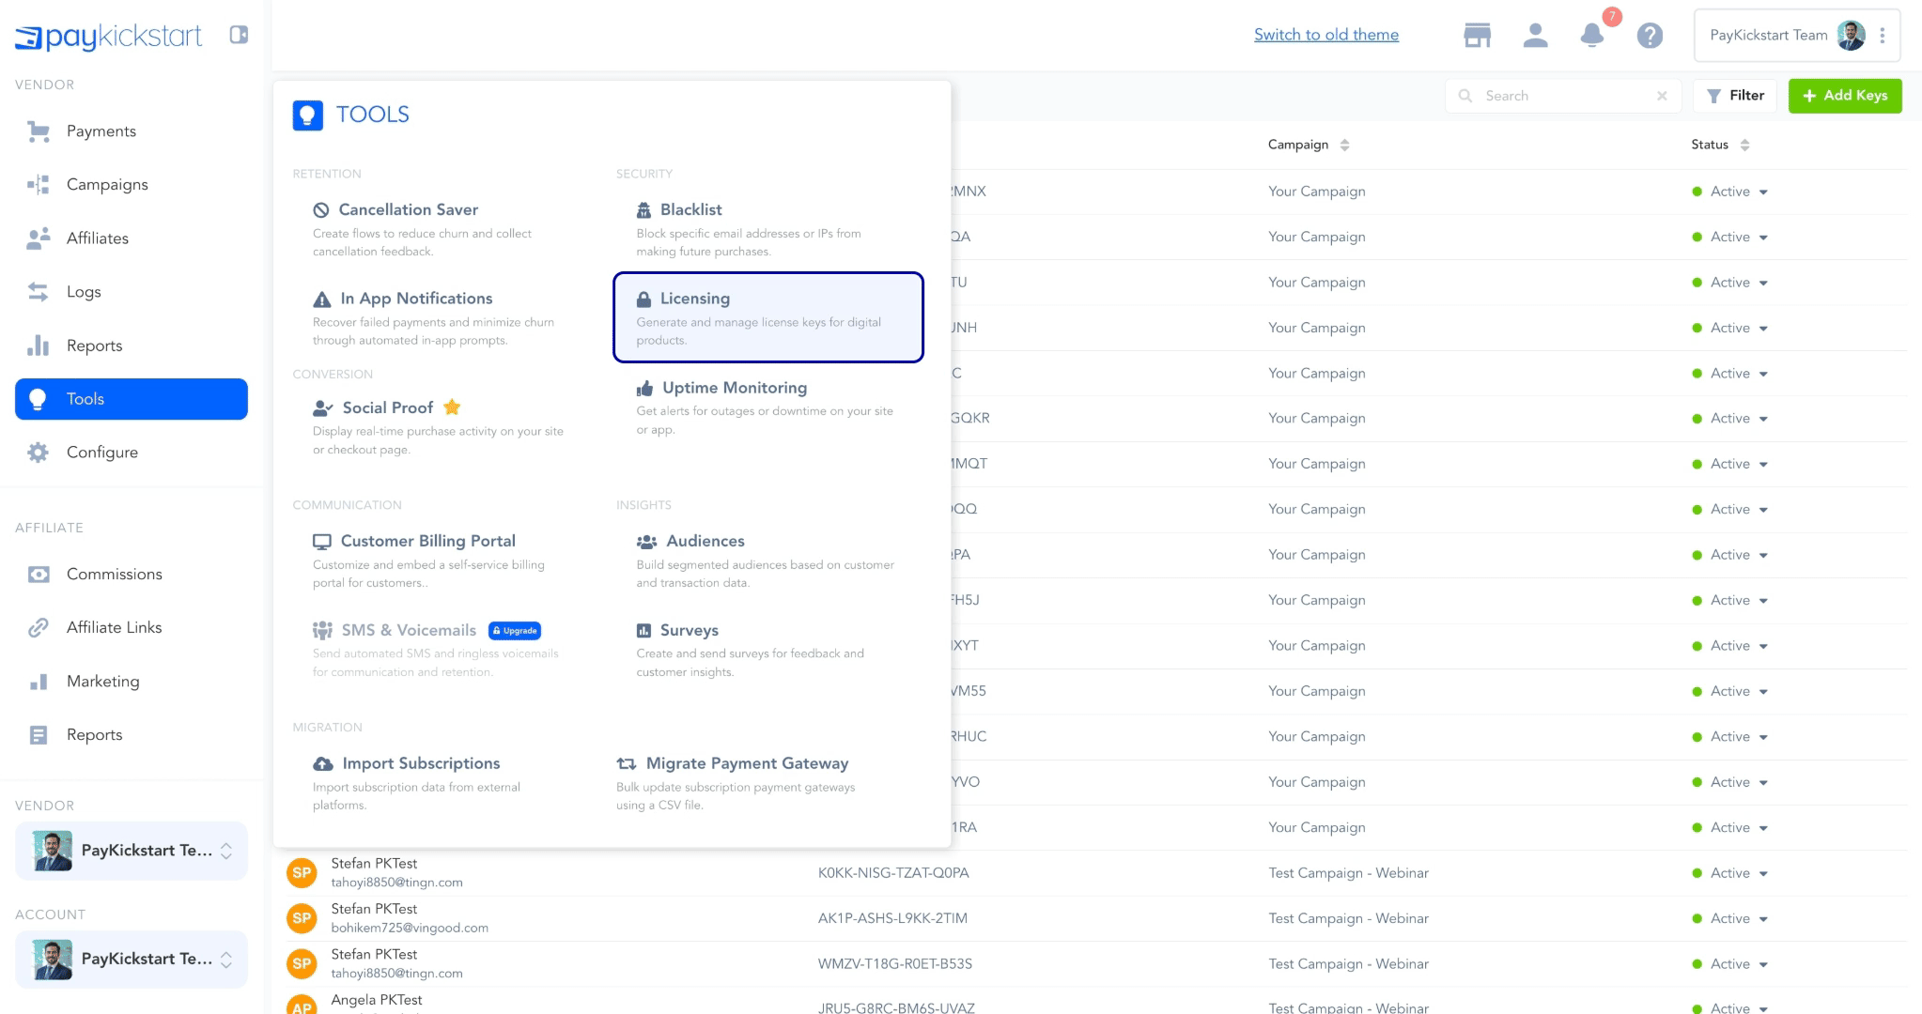Click email bohikem725@vingood.com

(410, 928)
